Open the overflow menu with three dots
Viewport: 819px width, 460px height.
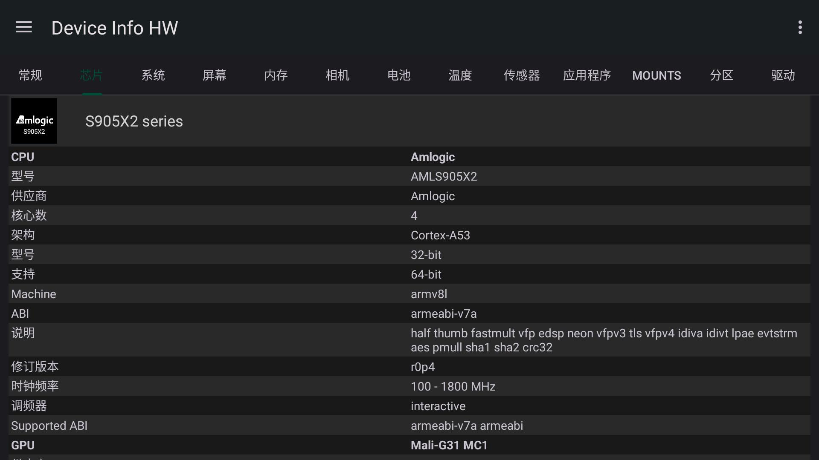tap(800, 27)
